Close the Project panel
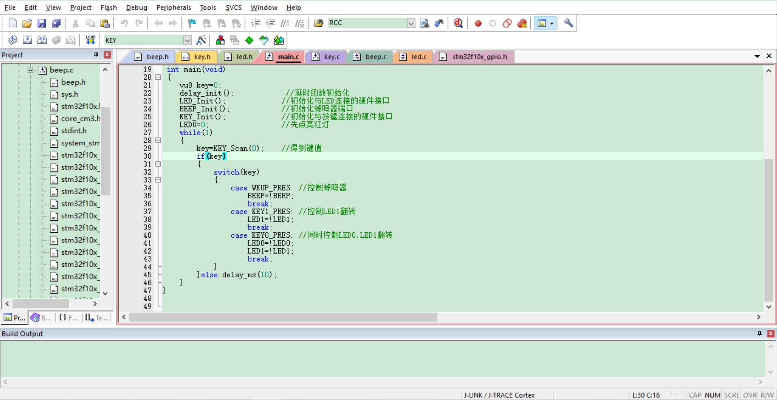The height and width of the screenshot is (400, 777). 107,55
